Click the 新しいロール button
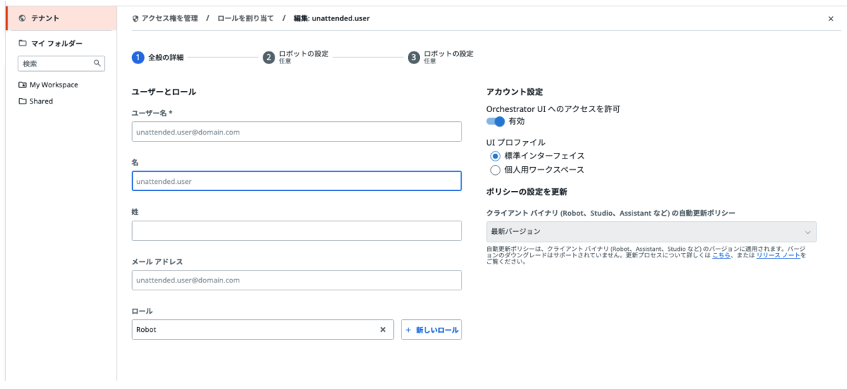The image size is (847, 389). click(431, 330)
